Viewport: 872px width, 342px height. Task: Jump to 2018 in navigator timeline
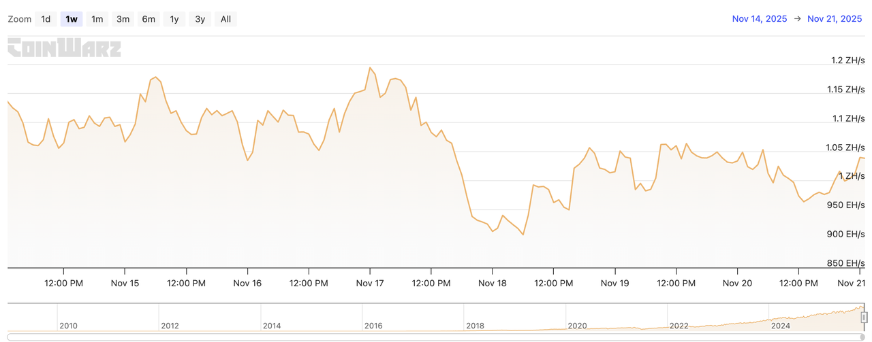[x=475, y=326]
